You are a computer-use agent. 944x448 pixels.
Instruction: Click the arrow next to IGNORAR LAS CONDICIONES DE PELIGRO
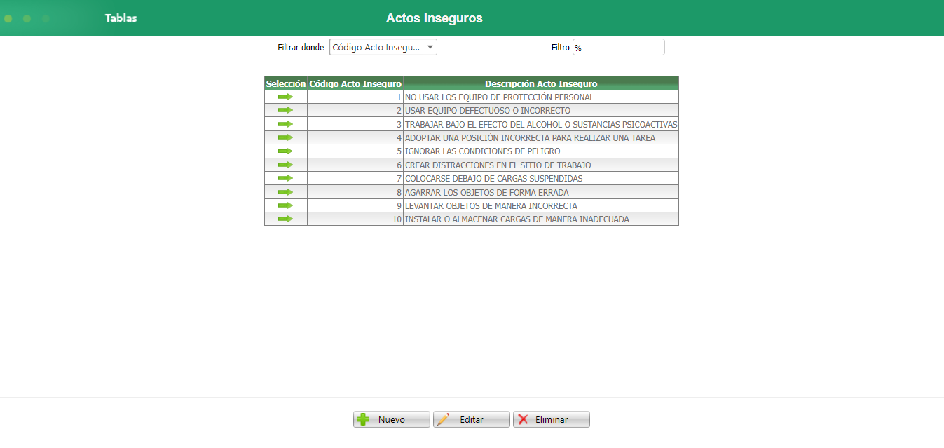285,151
